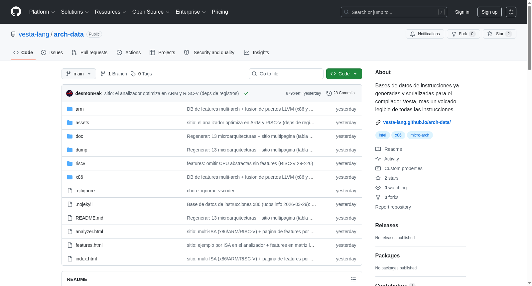Click the Notifications button

[x=425, y=34]
